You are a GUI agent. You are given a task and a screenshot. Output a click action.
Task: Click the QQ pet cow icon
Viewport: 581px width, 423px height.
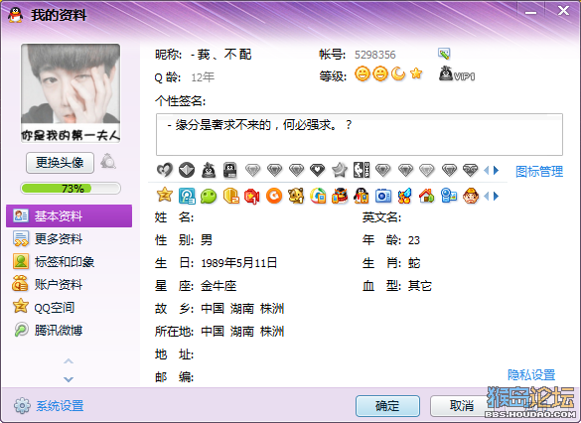[x=296, y=196]
